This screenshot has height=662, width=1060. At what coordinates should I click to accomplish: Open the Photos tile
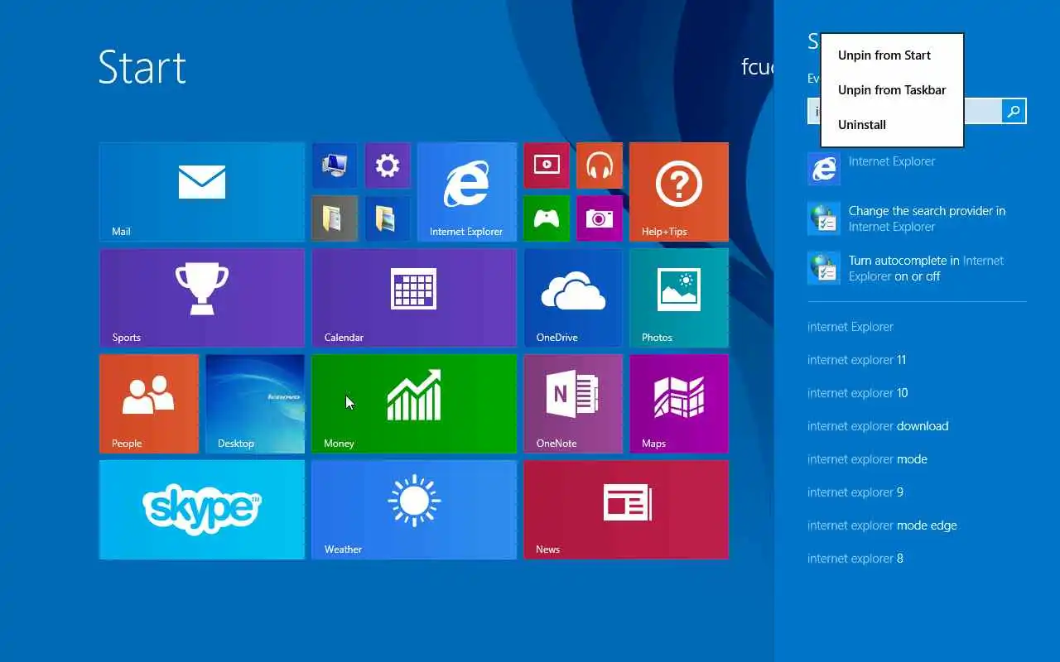pos(679,298)
